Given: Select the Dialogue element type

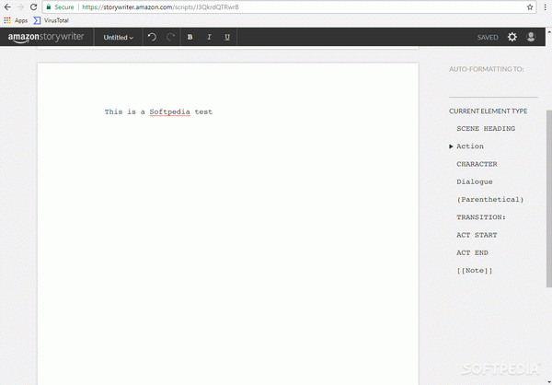Looking at the screenshot, I should tap(475, 182).
